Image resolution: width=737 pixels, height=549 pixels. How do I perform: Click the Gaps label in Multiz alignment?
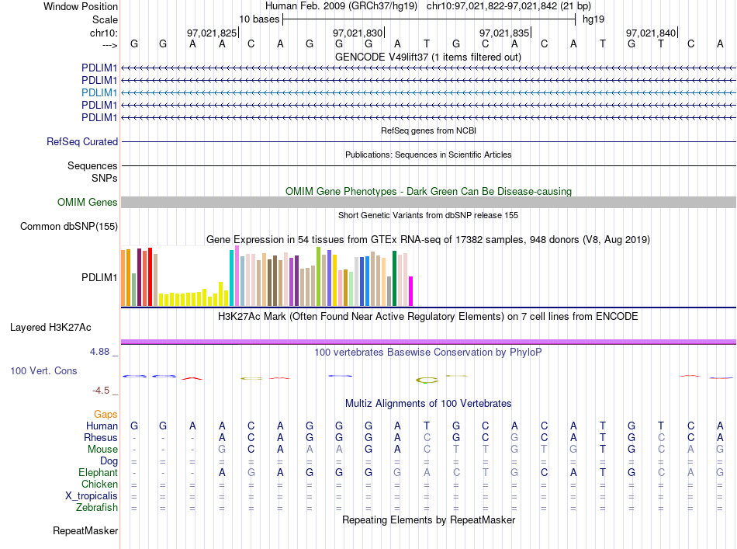click(106, 414)
